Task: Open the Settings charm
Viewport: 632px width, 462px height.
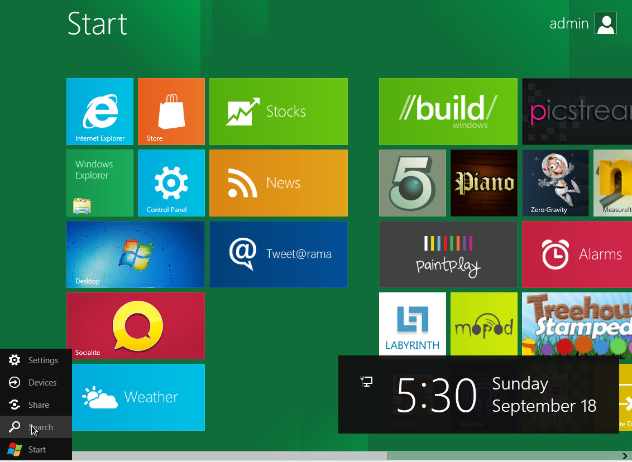Action: (x=36, y=360)
